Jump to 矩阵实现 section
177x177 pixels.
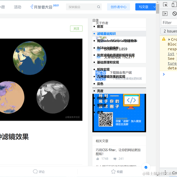point(103,69)
